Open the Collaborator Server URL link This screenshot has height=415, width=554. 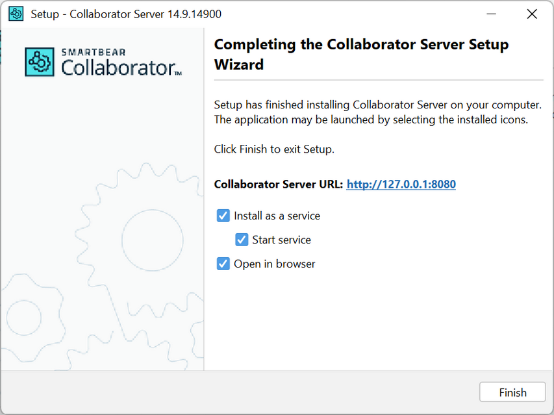pyautogui.click(x=401, y=184)
